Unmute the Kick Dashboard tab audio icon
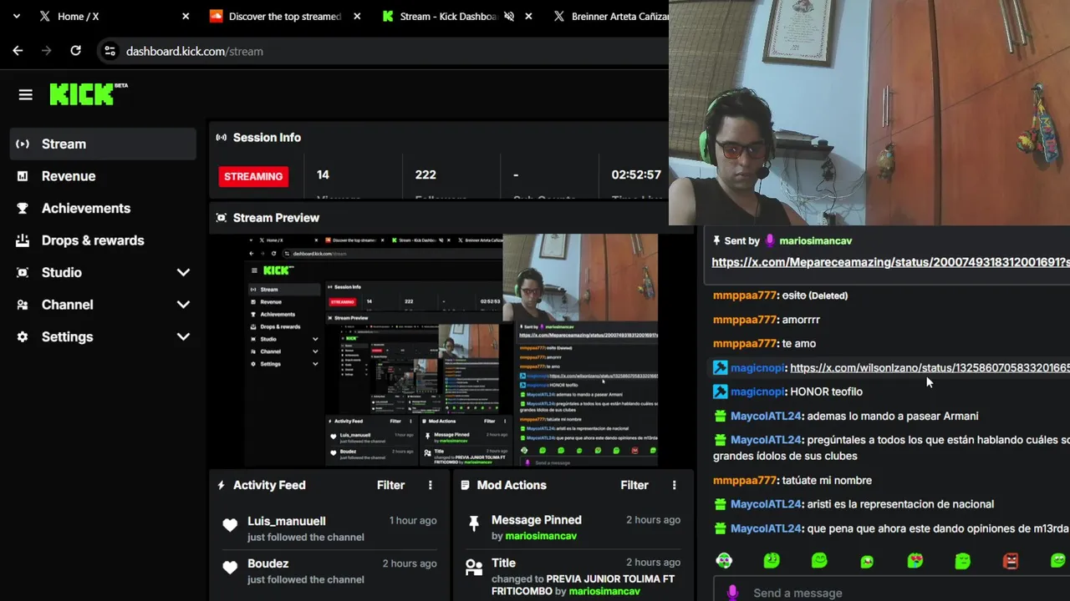Viewport: 1070px width, 601px height. [x=509, y=16]
